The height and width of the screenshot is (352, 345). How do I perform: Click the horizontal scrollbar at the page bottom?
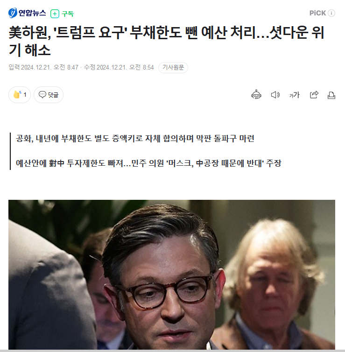(172, 351)
